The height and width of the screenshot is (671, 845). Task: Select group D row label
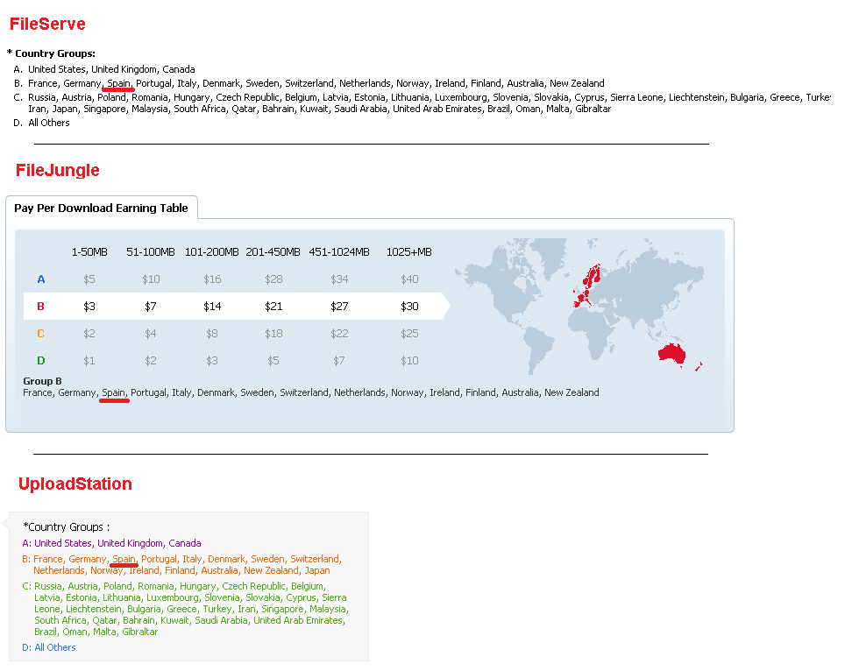coord(40,360)
